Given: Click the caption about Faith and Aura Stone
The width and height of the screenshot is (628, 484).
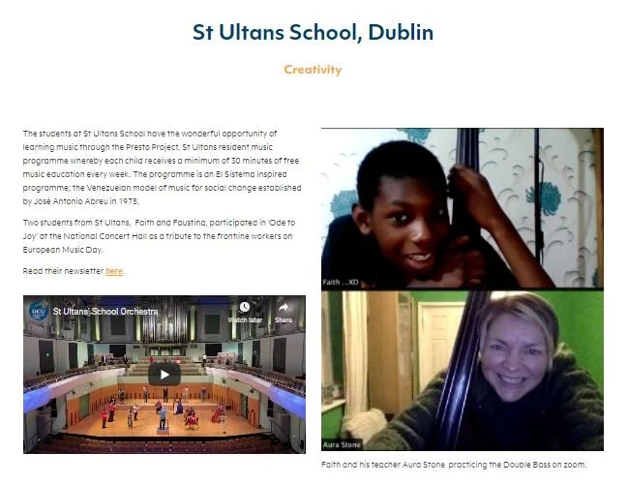Looking at the screenshot, I should 454,465.
